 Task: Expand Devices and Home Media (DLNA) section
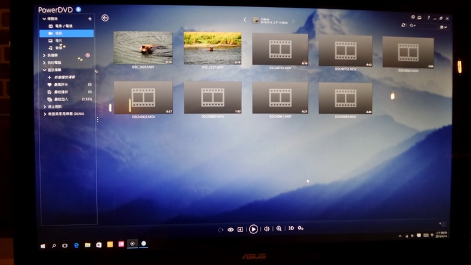45,114
